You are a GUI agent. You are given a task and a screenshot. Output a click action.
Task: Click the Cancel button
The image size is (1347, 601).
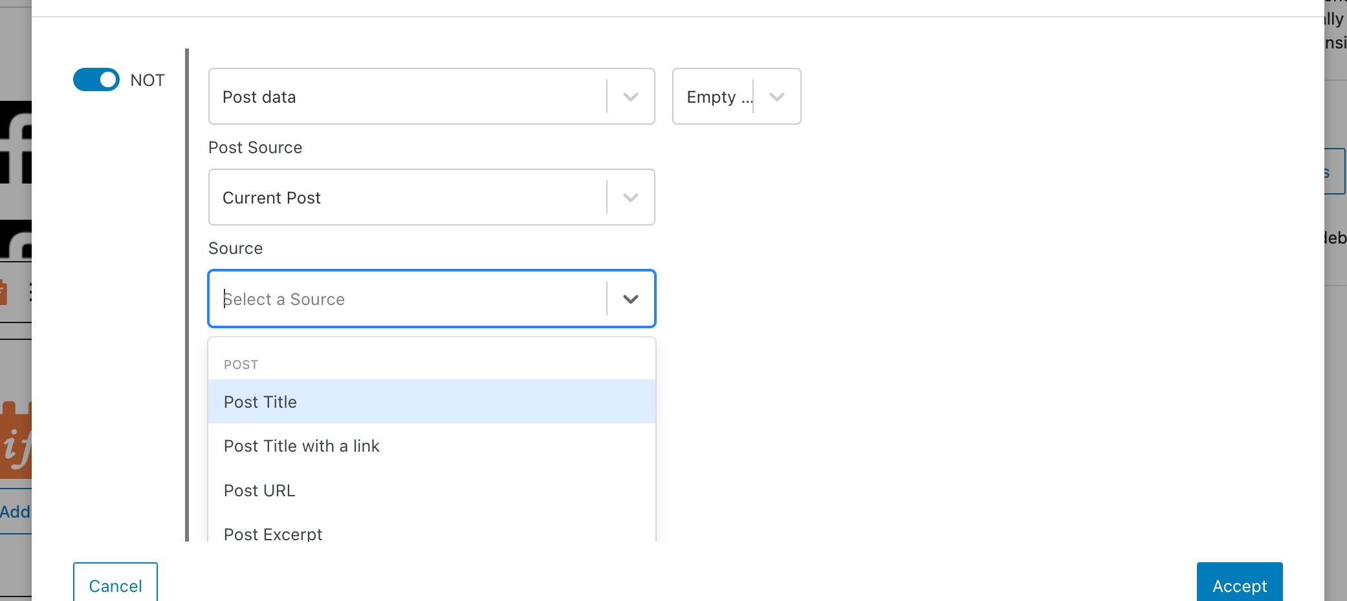point(115,584)
